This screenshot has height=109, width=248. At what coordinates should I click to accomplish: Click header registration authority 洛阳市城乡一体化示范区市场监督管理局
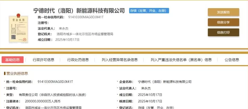click(x=85, y=34)
